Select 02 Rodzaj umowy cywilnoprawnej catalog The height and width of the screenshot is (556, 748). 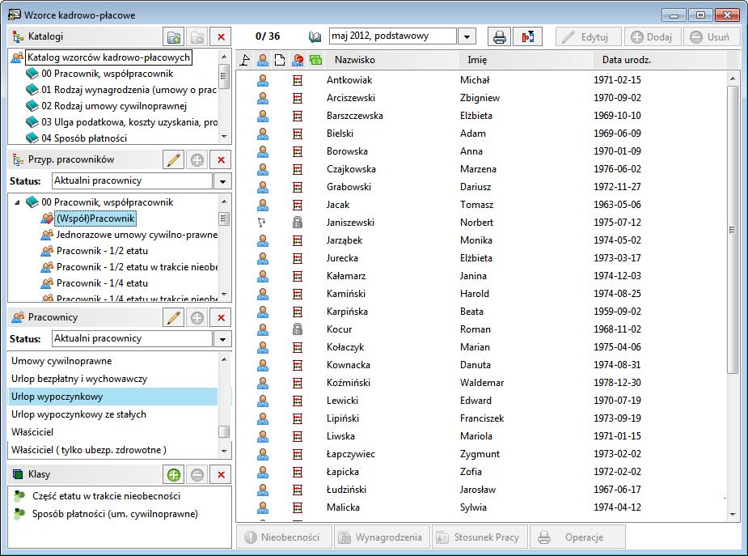click(x=113, y=106)
